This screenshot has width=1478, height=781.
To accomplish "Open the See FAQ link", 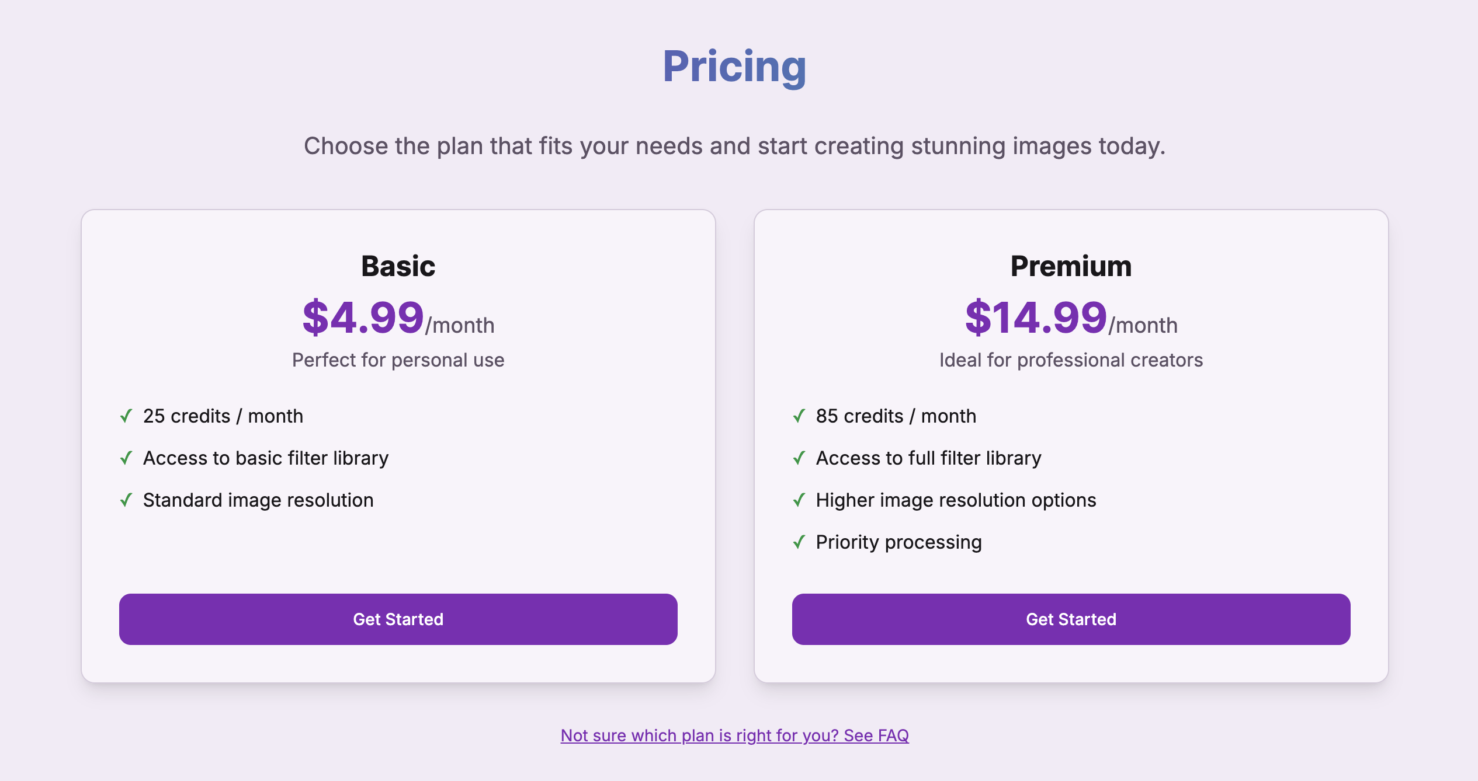I will pyautogui.click(x=734, y=735).
